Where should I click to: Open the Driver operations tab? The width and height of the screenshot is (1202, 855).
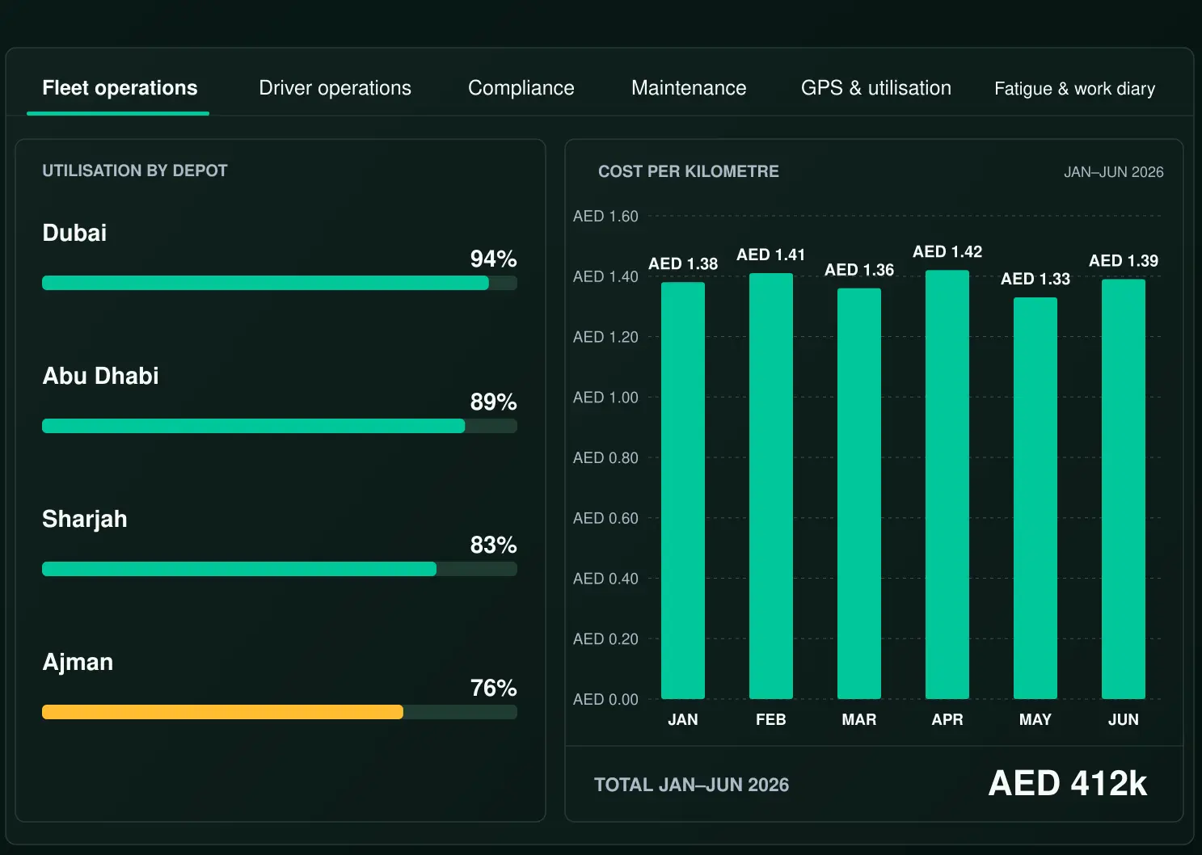335,88
